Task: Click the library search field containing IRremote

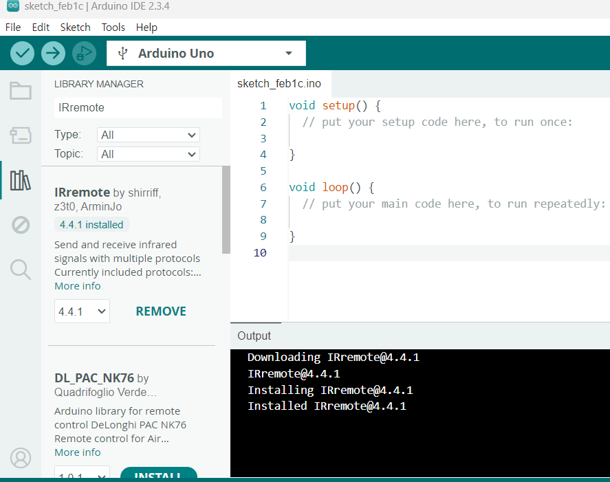Action: [x=138, y=108]
